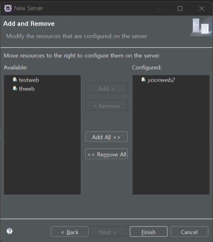Select testweb in the Available list
The height and width of the screenshot is (242, 213).
(29, 80)
